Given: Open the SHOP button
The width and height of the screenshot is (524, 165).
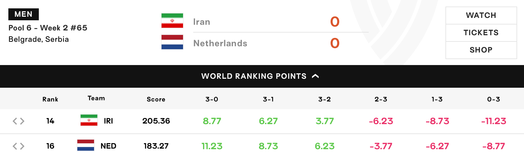Looking at the screenshot, I should tap(481, 50).
